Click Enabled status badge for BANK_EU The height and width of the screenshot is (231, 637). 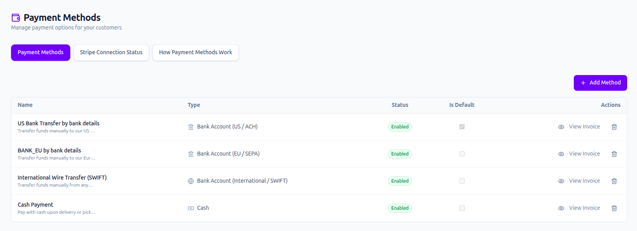point(400,154)
